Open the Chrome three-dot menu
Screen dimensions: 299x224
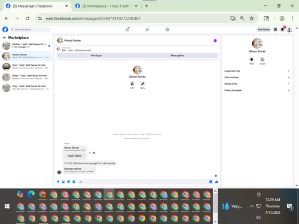(x=292, y=19)
